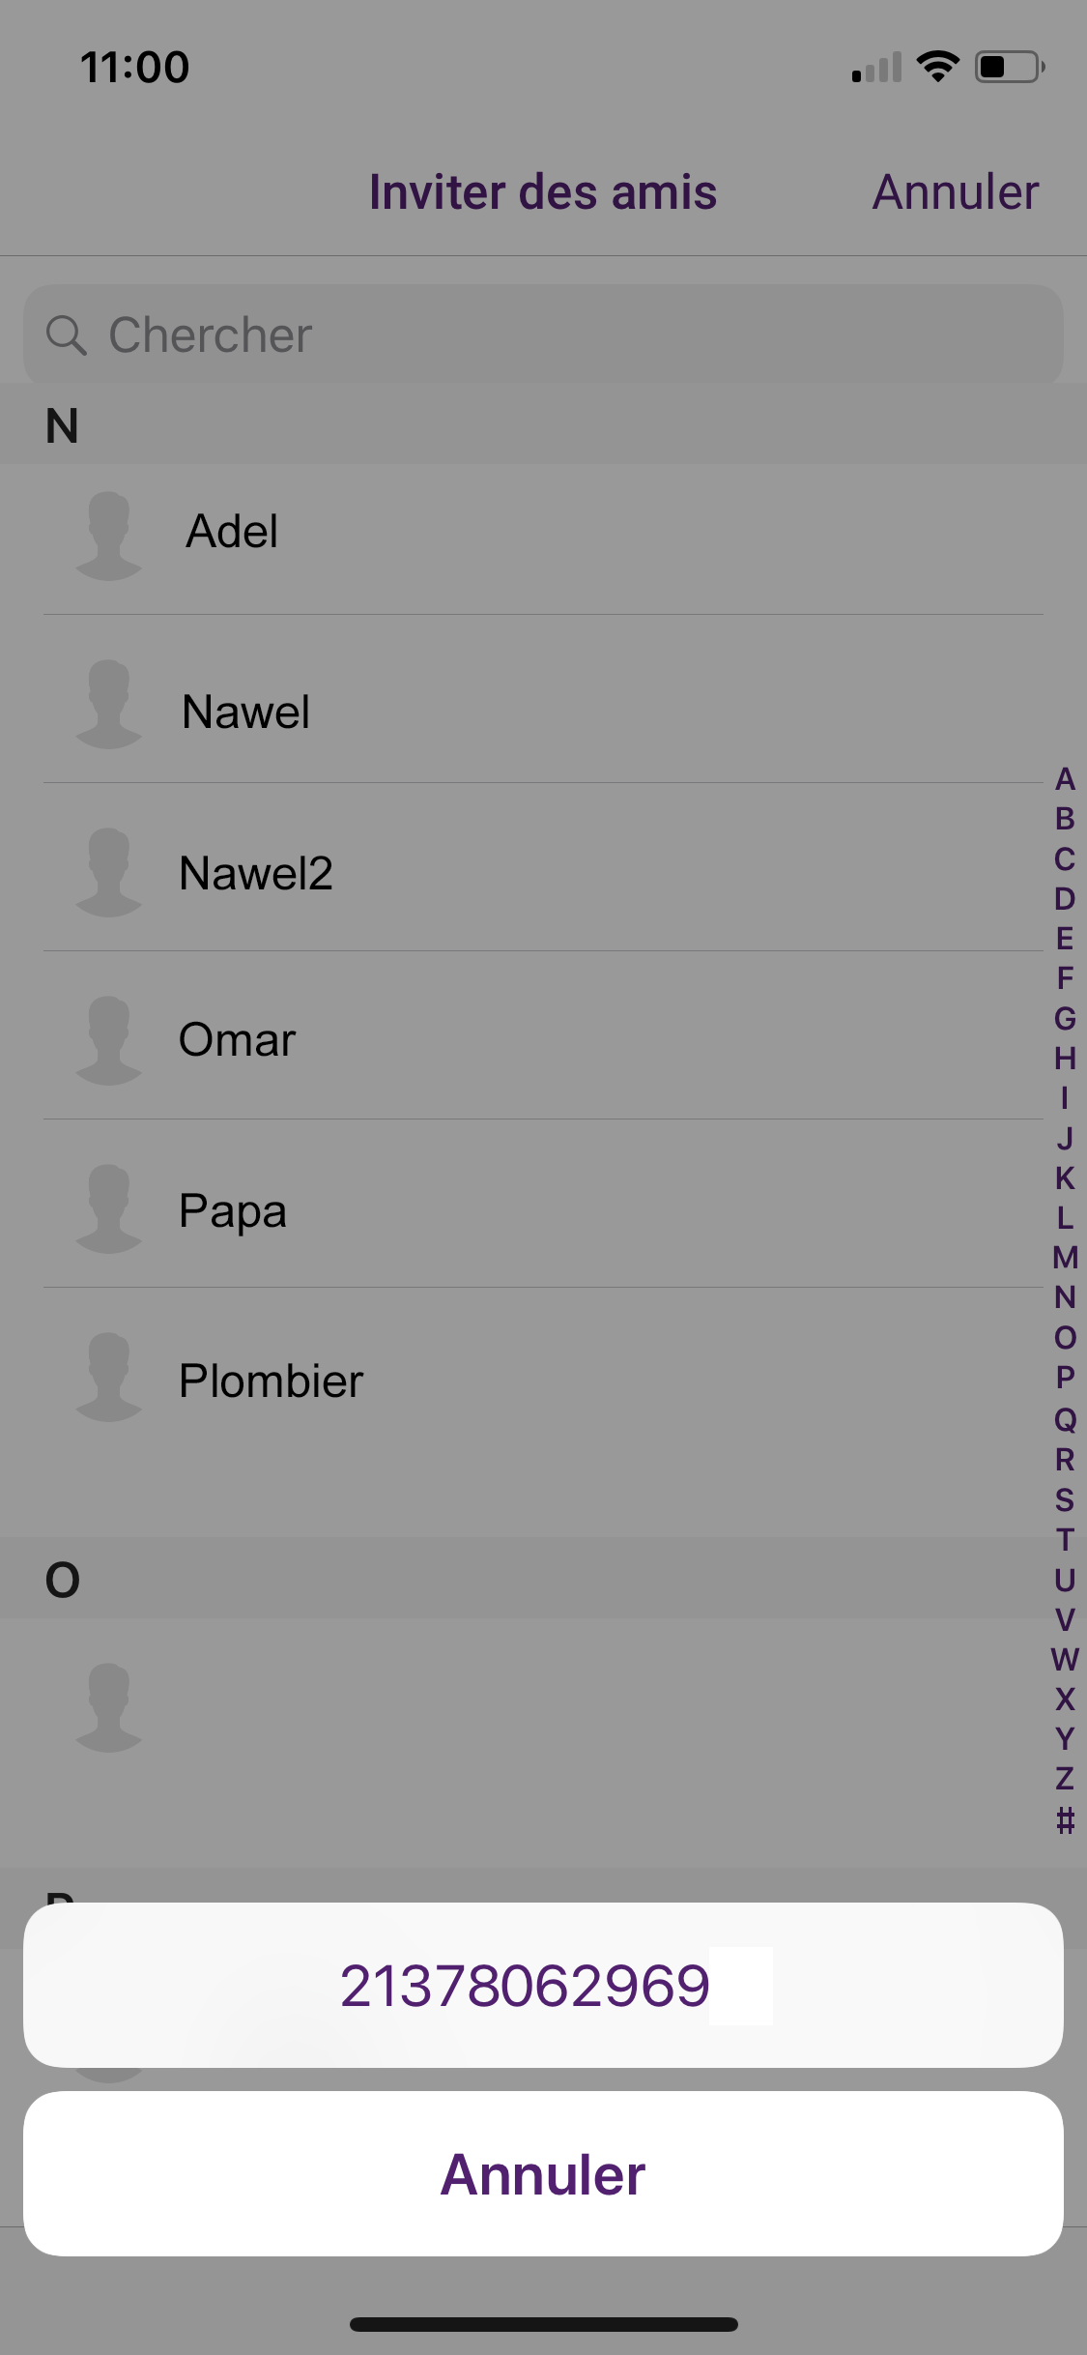Jump to letter M in index
The height and width of the screenshot is (2355, 1087).
1065,1258
